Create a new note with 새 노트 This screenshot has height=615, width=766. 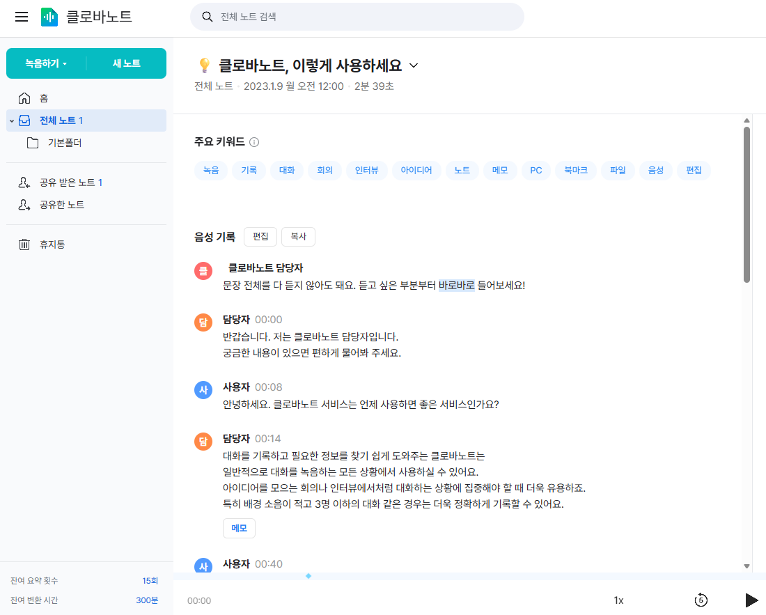click(127, 63)
